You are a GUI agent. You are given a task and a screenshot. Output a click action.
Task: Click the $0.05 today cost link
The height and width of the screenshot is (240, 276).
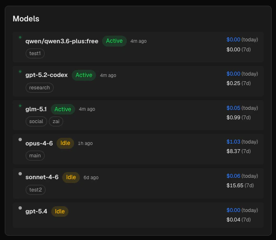(x=233, y=108)
